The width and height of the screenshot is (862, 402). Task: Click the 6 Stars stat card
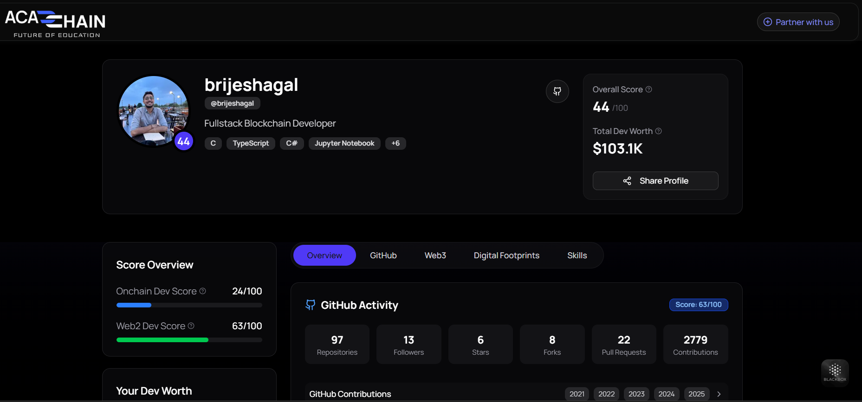click(x=480, y=345)
